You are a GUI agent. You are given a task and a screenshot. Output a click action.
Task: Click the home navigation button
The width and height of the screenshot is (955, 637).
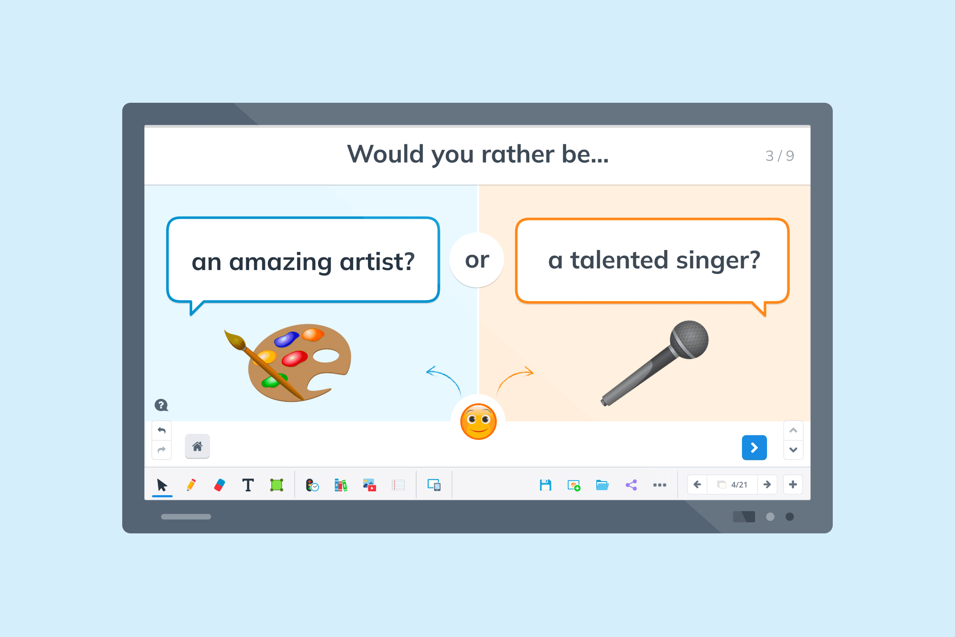197,446
